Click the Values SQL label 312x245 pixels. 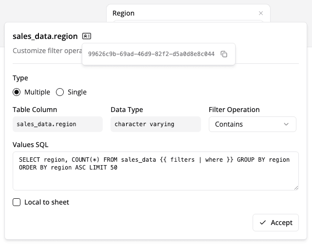point(31,145)
